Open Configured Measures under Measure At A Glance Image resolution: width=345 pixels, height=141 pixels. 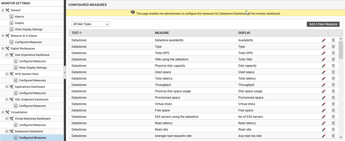coord(28,42)
